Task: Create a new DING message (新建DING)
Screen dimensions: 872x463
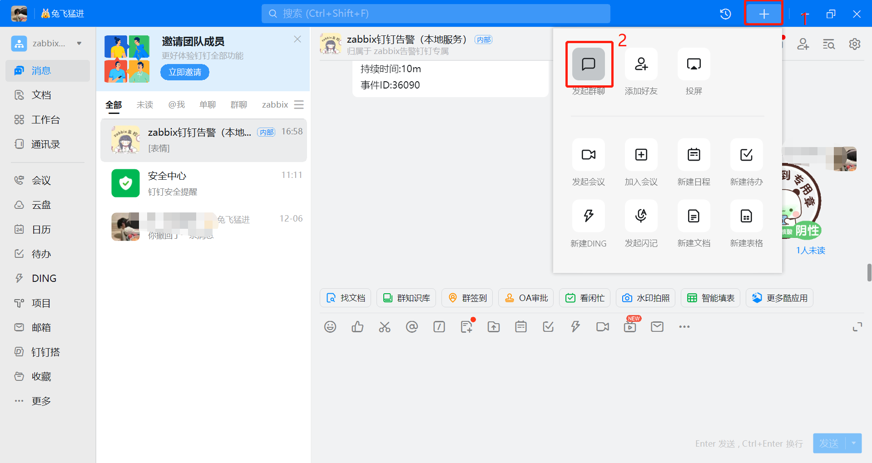Action: click(x=589, y=216)
